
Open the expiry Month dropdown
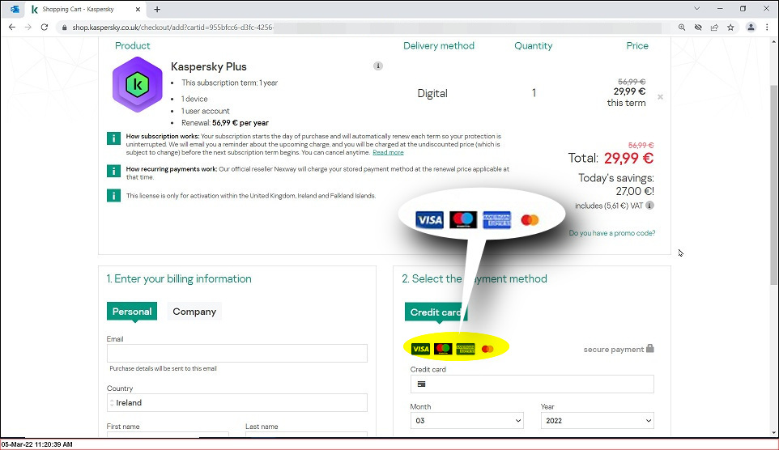(x=466, y=421)
